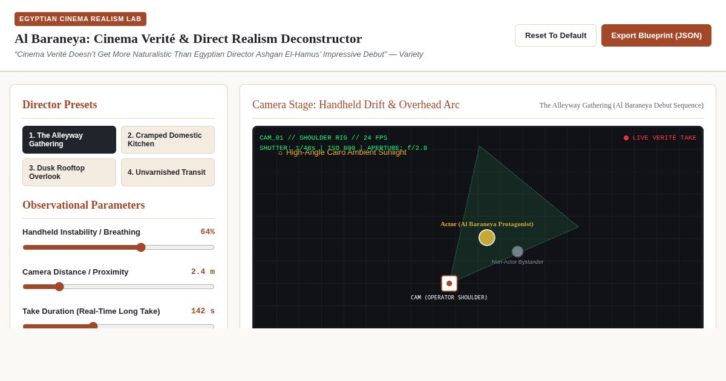Apply Cramped Domestic Kitchen preset
Image resolution: width=726 pixels, height=381 pixels.
point(168,140)
